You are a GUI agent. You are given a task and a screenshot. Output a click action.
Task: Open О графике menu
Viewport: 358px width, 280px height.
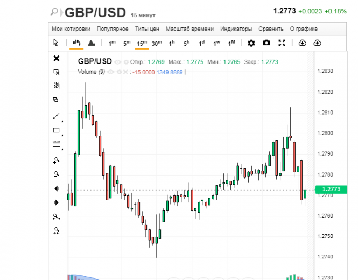[x=304, y=29]
